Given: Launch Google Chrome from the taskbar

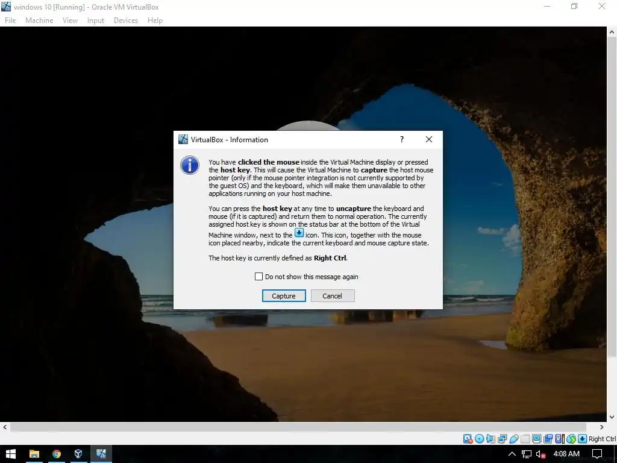Looking at the screenshot, I should pyautogui.click(x=57, y=454).
